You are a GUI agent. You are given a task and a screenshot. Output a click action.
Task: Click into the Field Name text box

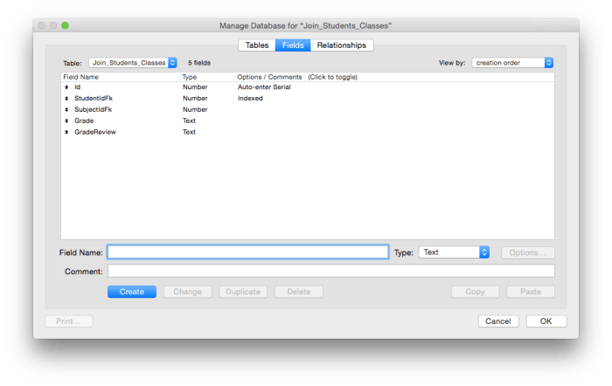[x=247, y=252]
